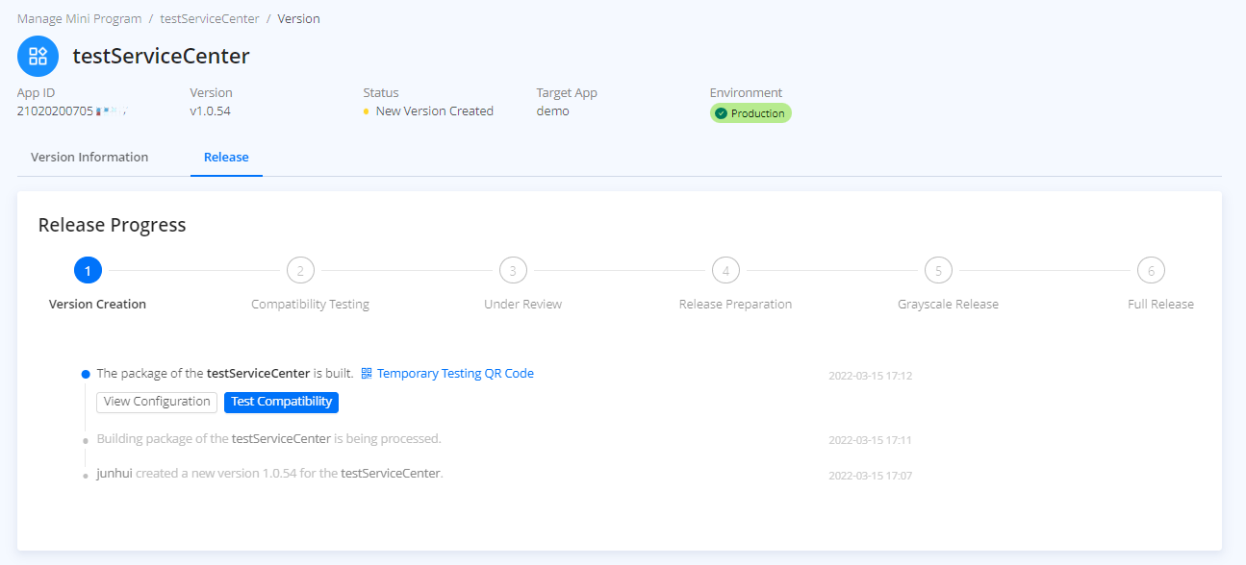This screenshot has width=1246, height=565.
Task: Click the App ID number value
Action: click(x=55, y=111)
